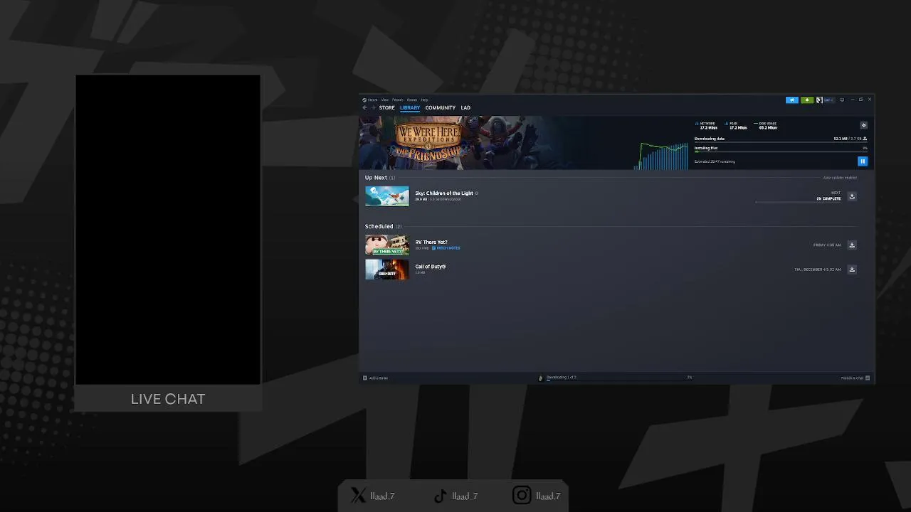Viewport: 911px width, 512px height.
Task: Click the DISK USAGE stat
Action: 766,126
